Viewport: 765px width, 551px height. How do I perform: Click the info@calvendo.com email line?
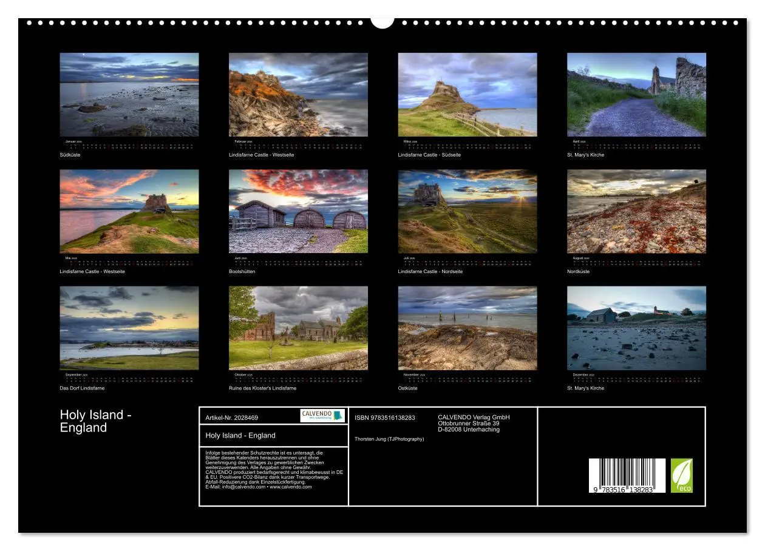pyautogui.click(x=259, y=487)
